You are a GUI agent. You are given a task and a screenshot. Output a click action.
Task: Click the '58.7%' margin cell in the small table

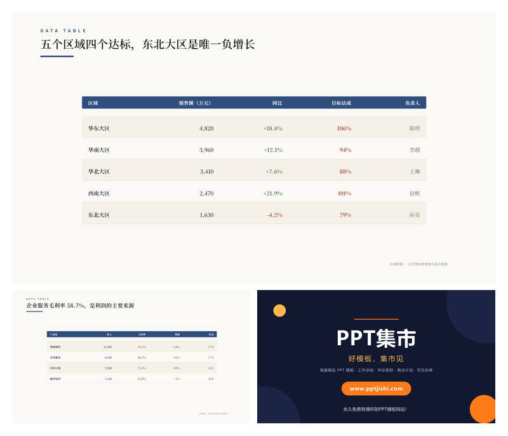(x=142, y=358)
